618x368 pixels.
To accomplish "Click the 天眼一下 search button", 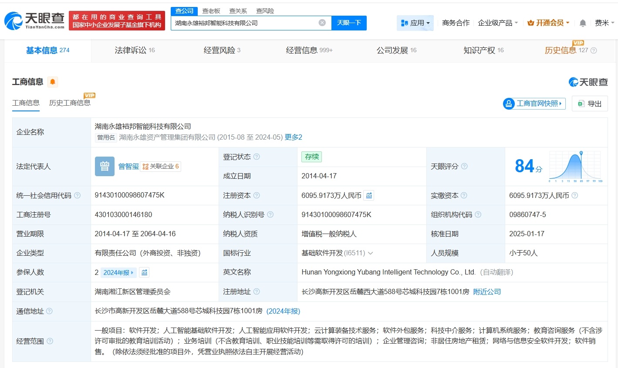I will [349, 23].
